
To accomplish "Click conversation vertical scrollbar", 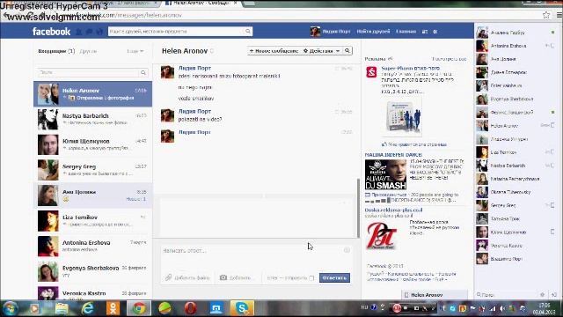I will [x=358, y=208].
